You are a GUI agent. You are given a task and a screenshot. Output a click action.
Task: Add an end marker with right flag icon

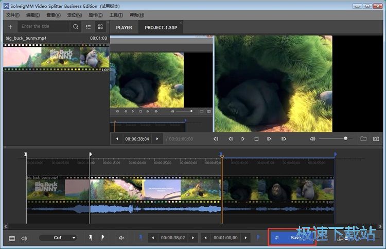pyautogui.click(x=102, y=238)
